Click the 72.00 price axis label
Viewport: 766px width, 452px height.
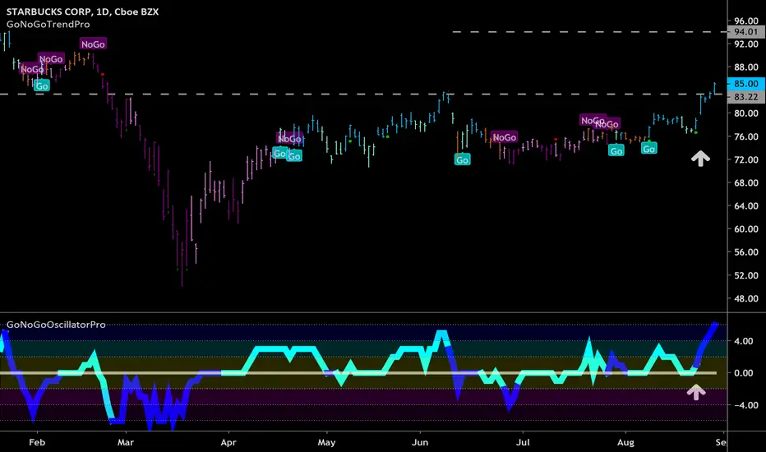746,159
